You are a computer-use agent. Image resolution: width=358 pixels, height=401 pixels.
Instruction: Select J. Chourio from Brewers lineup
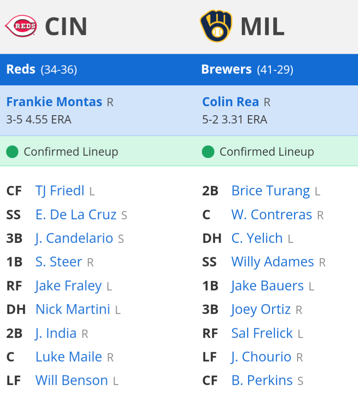pyautogui.click(x=261, y=357)
